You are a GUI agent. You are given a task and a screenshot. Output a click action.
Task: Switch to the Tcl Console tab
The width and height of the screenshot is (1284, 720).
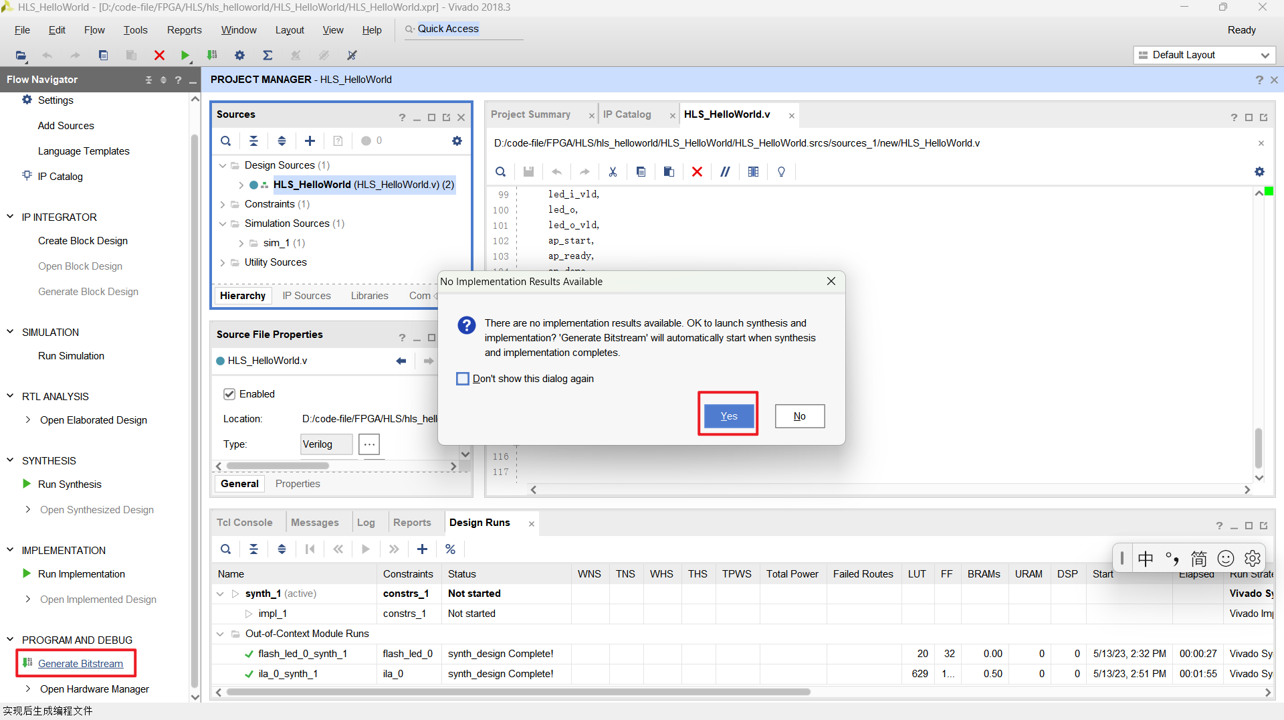[244, 523]
